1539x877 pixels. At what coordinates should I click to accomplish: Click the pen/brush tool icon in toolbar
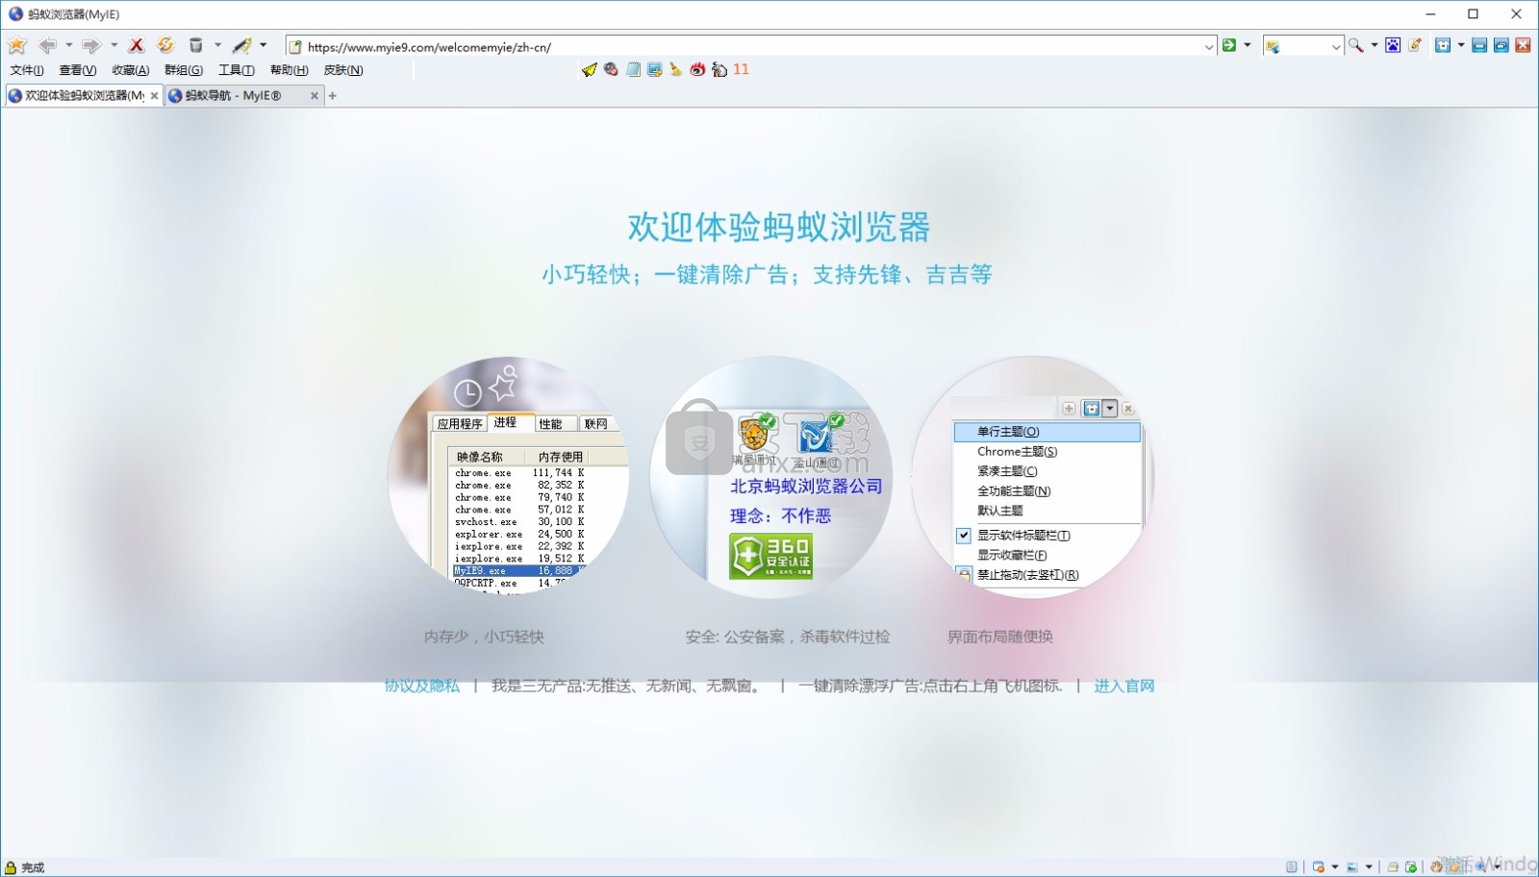242,45
